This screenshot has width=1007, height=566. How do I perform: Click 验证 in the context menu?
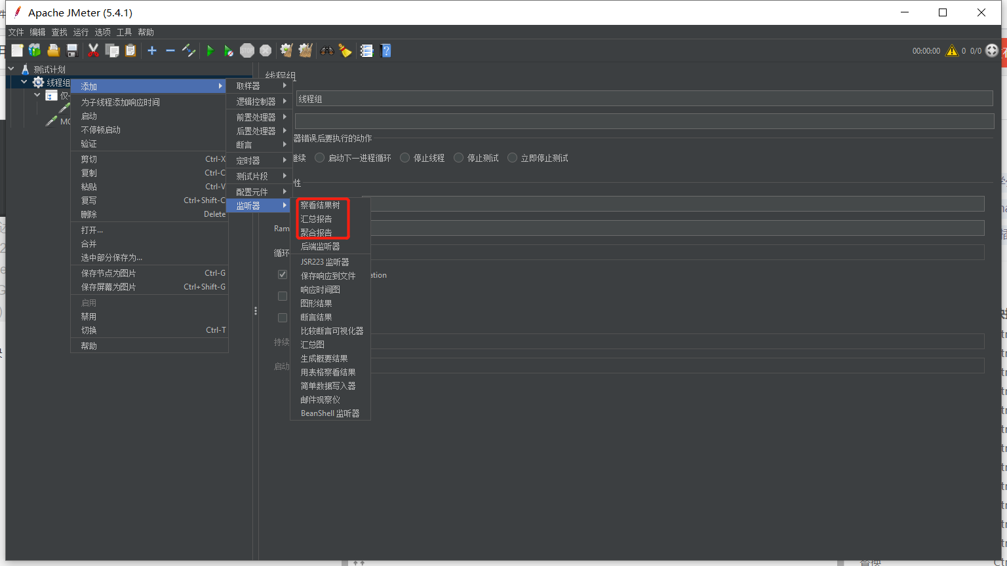click(x=89, y=143)
